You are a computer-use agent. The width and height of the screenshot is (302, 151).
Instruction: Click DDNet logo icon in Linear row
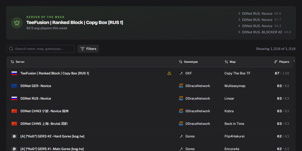coord(181,98)
